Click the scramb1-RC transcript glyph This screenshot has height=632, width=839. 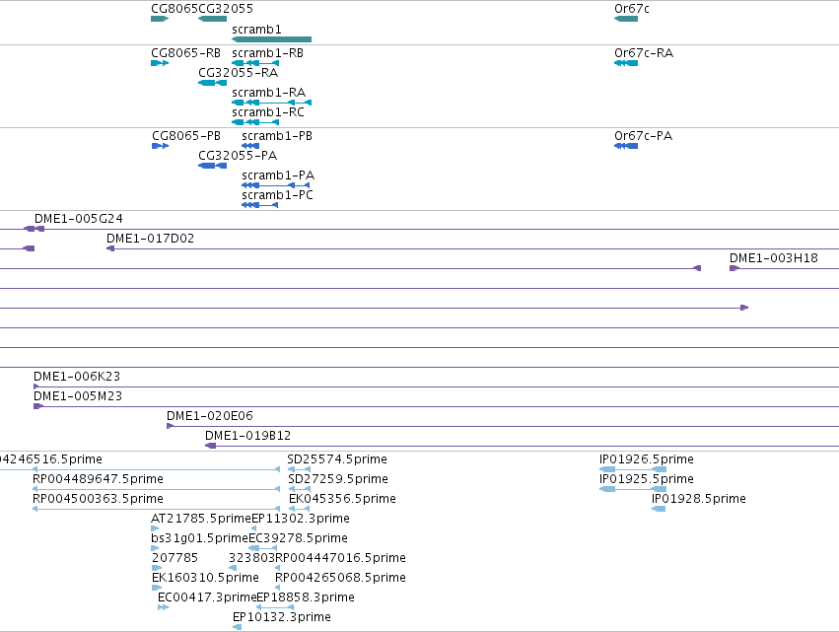255,122
